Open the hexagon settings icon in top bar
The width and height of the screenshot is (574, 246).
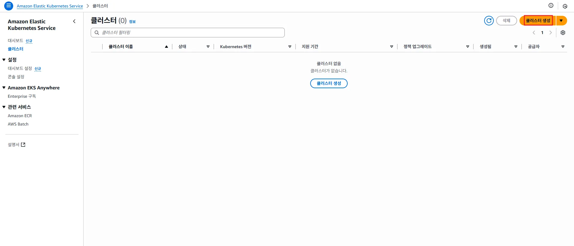565,6
